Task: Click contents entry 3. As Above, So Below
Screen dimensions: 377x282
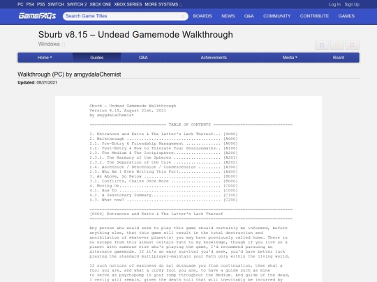Action: click(x=163, y=176)
